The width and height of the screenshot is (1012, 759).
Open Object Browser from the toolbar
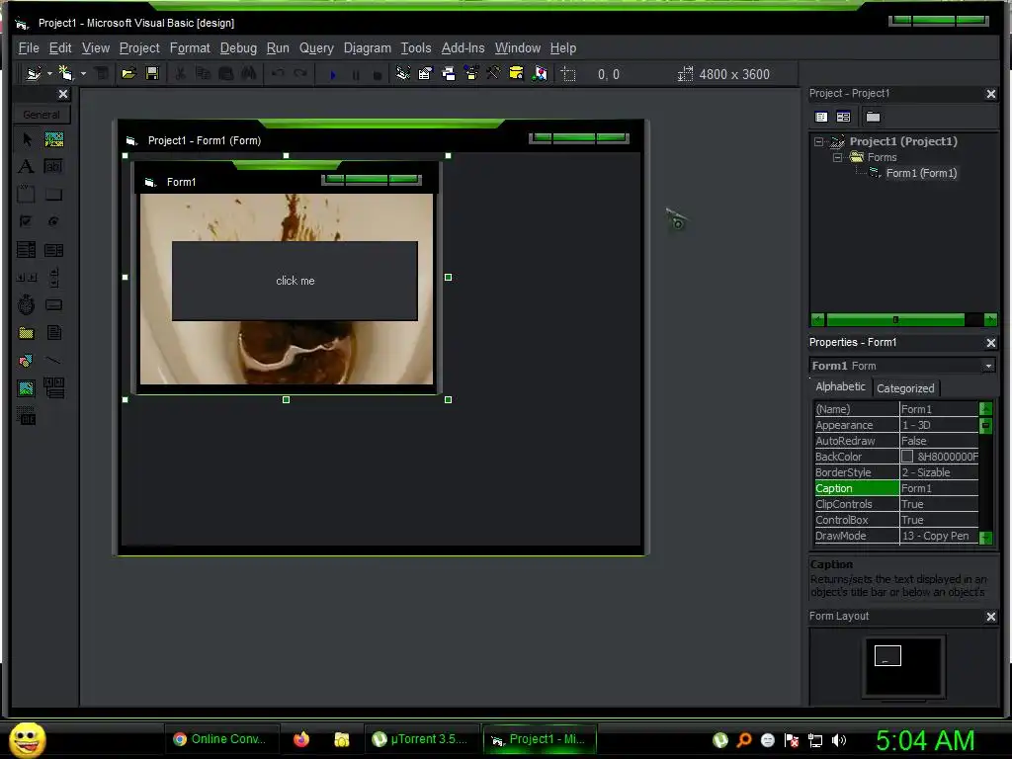(x=471, y=73)
